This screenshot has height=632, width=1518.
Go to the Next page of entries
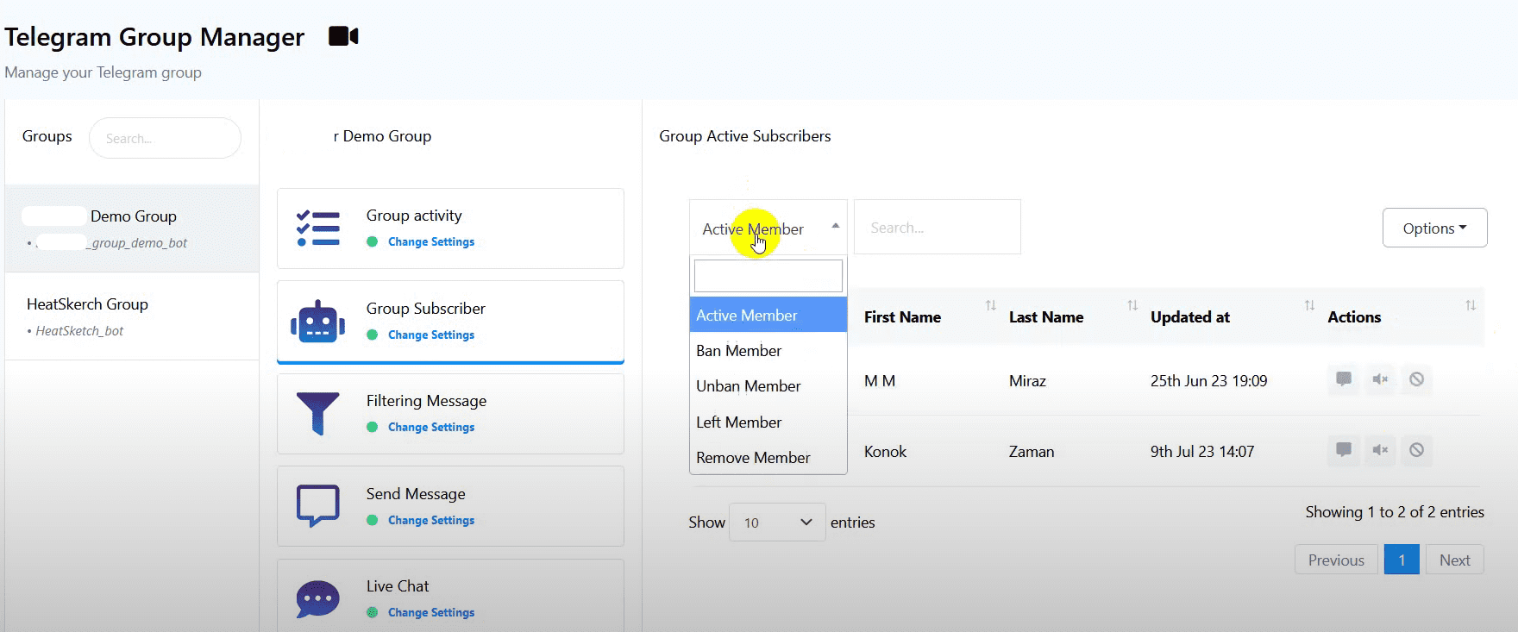point(1454,560)
